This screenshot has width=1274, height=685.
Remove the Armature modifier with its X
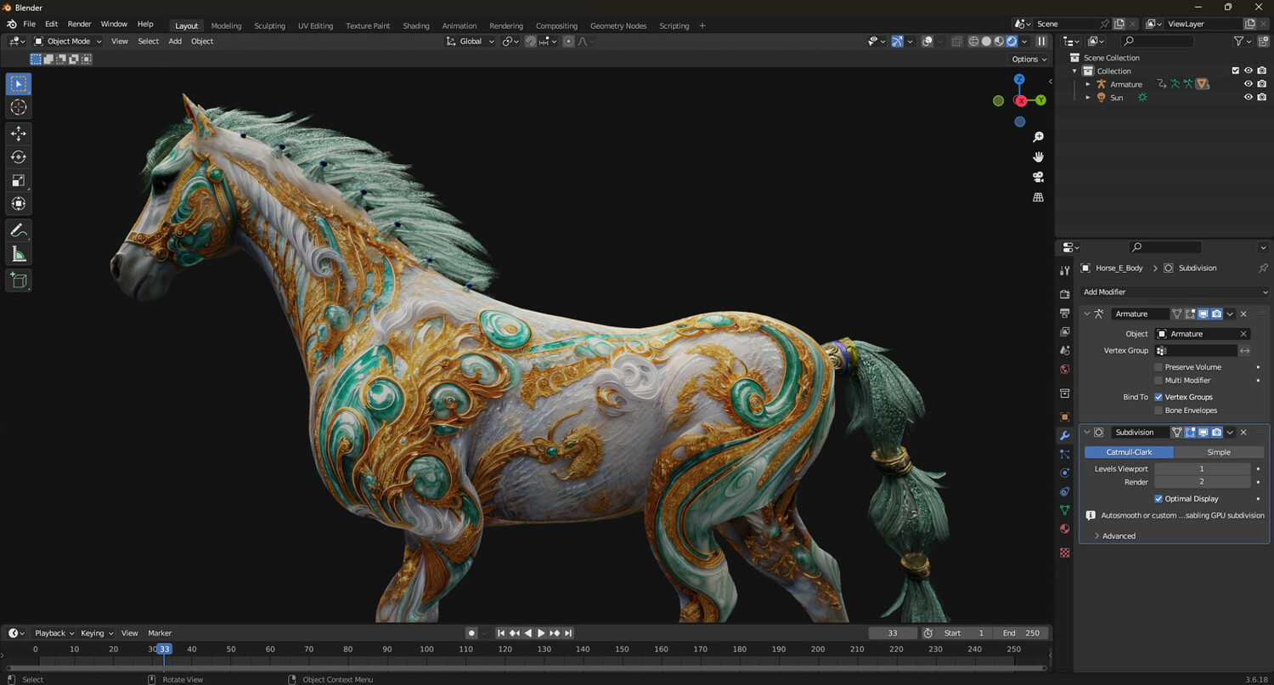tap(1243, 314)
